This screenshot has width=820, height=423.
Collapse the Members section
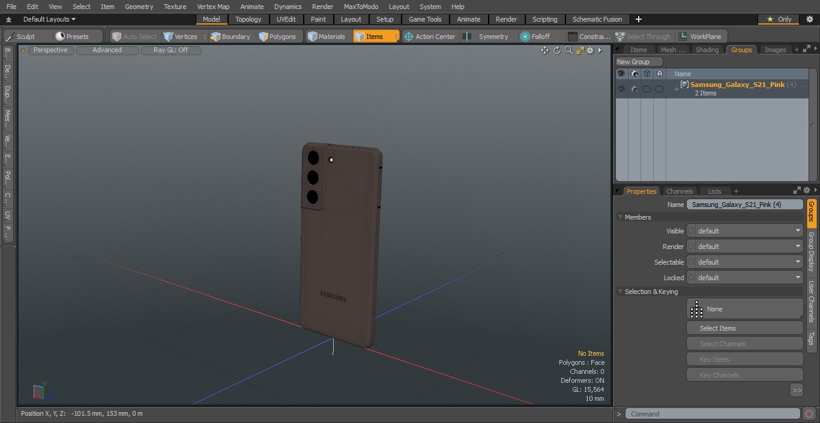click(620, 217)
